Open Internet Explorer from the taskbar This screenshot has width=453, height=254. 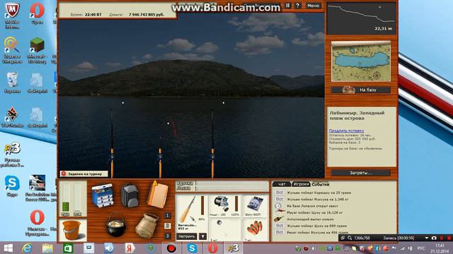pyautogui.click(x=27, y=248)
